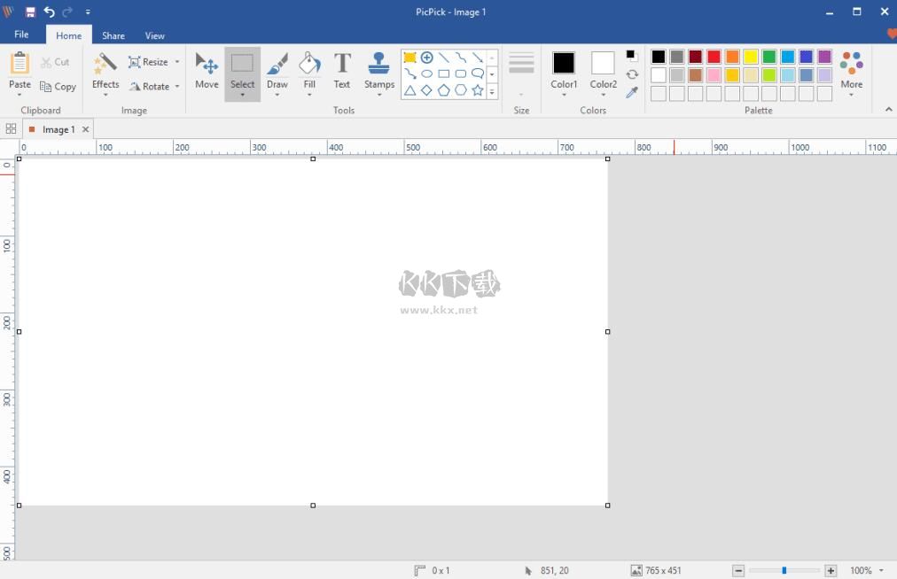The height and width of the screenshot is (579, 897).
Task: Select the star shape
Action: (x=478, y=90)
